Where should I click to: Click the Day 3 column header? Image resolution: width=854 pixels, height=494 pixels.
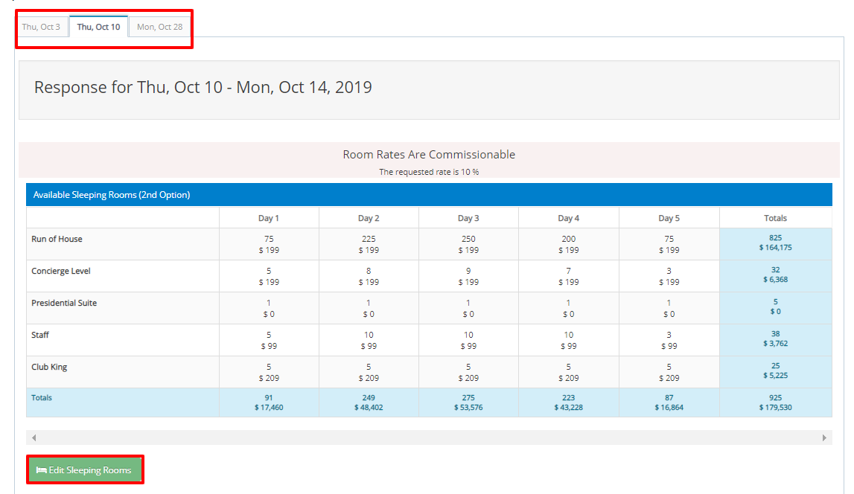(x=468, y=218)
